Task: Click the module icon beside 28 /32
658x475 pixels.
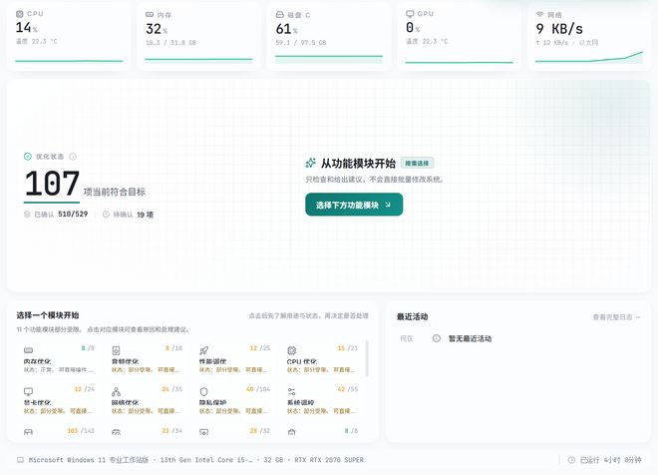Action: [204, 432]
